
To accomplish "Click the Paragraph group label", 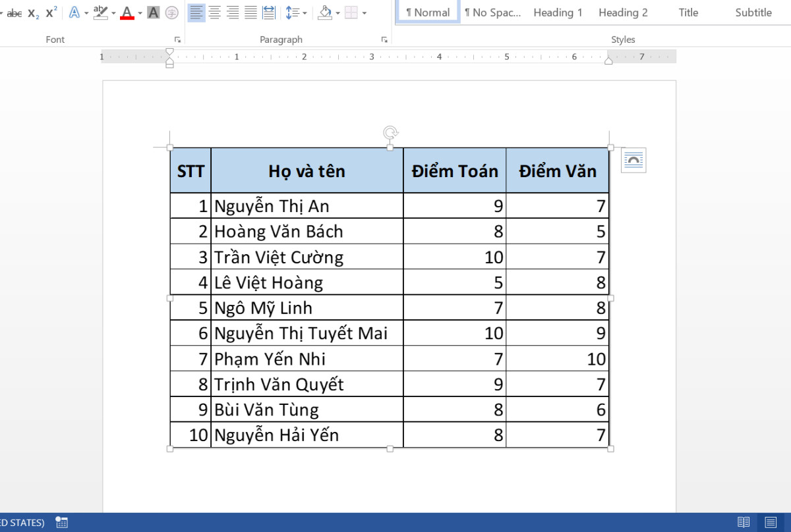I will coord(281,40).
